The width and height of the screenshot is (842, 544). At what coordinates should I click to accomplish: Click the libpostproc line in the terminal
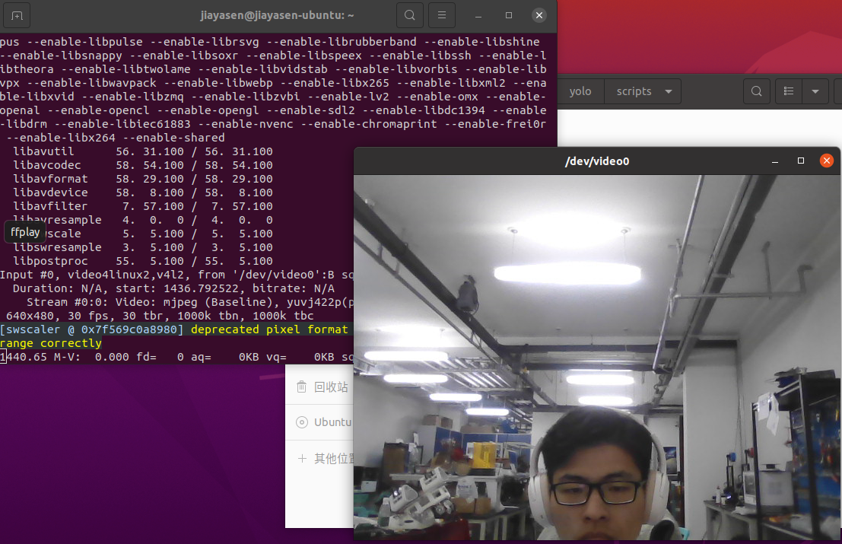[142, 261]
